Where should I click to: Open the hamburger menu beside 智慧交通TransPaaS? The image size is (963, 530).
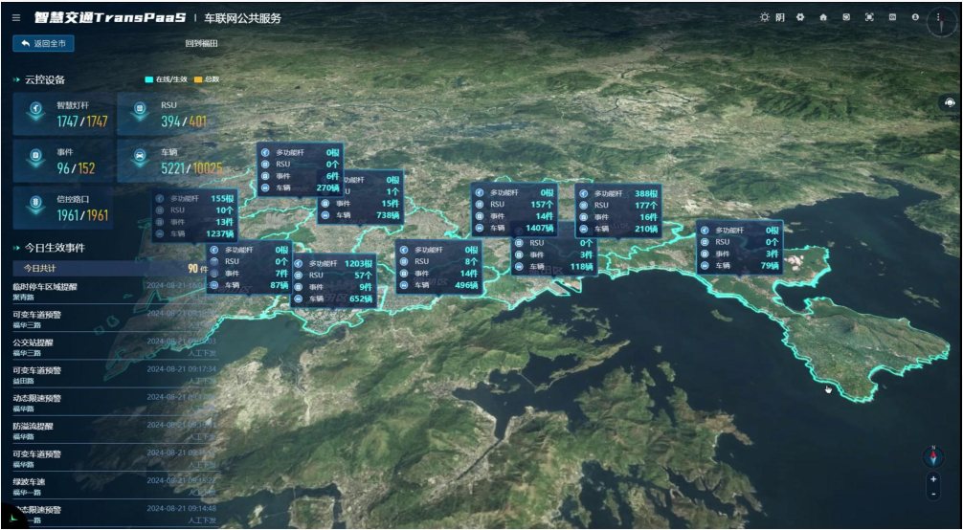tap(16, 18)
